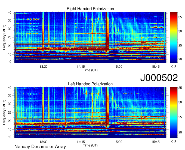185x150 pixels.
Task: Click the upper plot's Time (UT) label
Action: [x=90, y=70]
